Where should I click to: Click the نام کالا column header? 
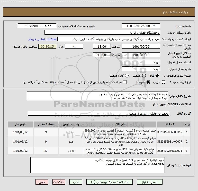120,124
